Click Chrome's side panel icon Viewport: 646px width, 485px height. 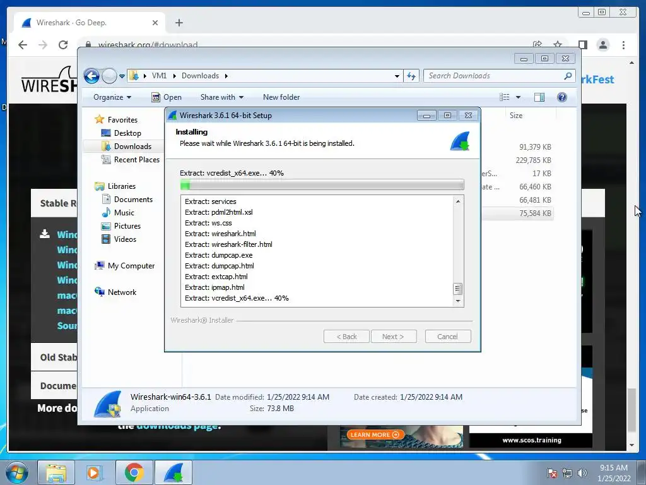tap(582, 45)
